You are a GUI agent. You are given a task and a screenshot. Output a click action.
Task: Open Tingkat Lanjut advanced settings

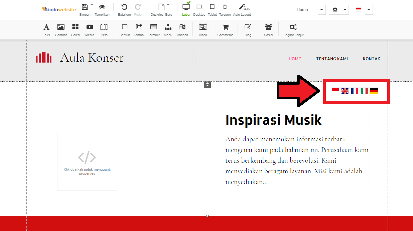click(293, 30)
